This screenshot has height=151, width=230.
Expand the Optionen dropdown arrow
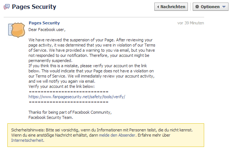pos(224,7)
